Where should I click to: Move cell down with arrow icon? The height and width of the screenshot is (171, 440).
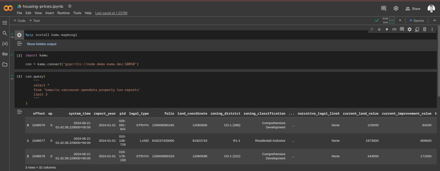(379, 29)
